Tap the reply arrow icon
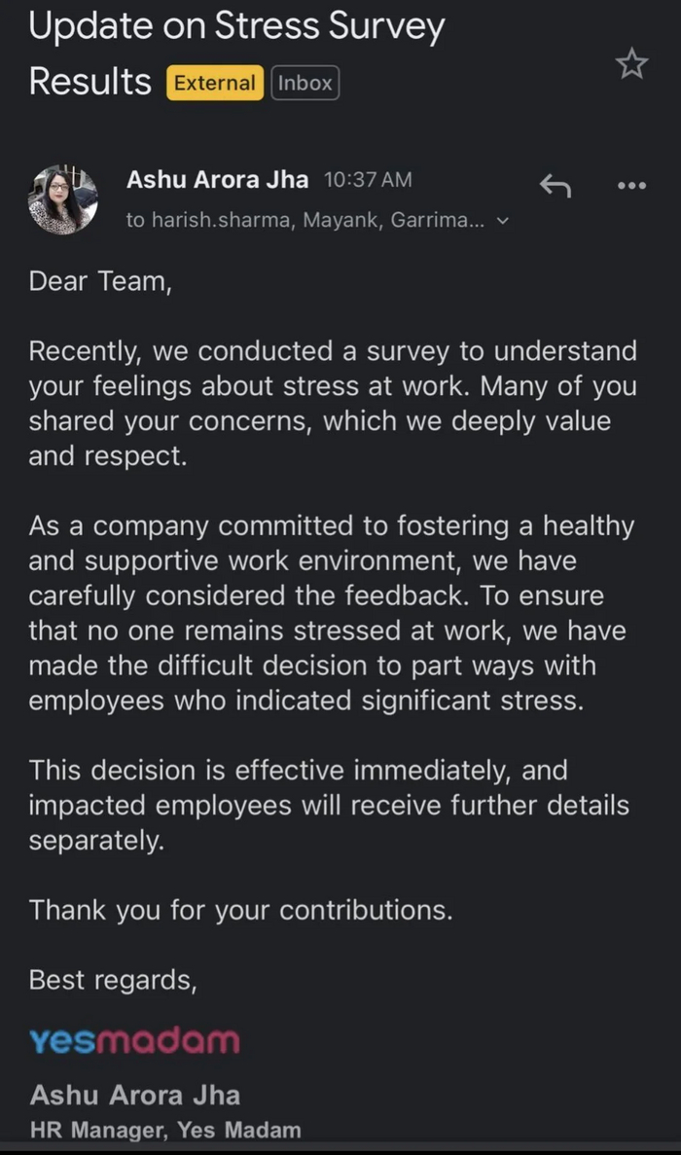Screen dimensions: 681x1155 [x=555, y=184]
